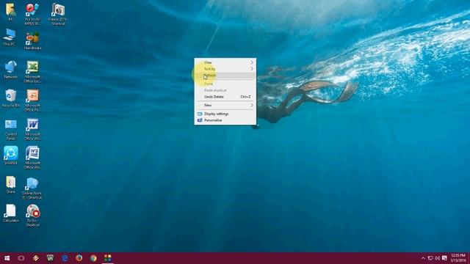This screenshot has height=264, width=470.
Task: Show hidden system tray icons chevron
Action: point(423,258)
